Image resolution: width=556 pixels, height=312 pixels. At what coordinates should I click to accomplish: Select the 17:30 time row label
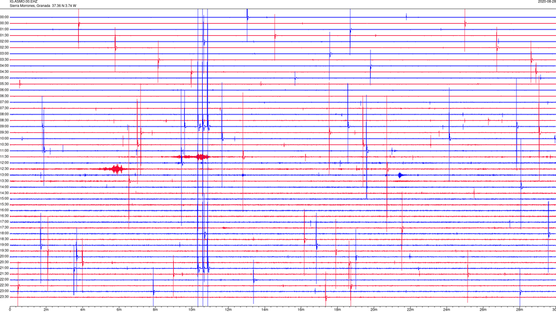click(5, 228)
